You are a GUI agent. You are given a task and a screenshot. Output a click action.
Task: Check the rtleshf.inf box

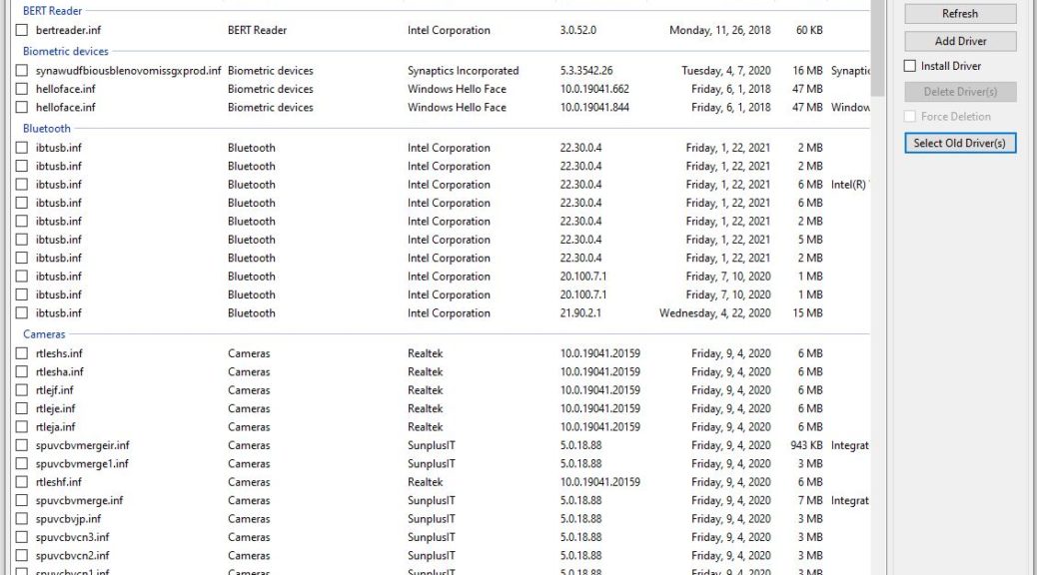pyautogui.click(x=22, y=482)
